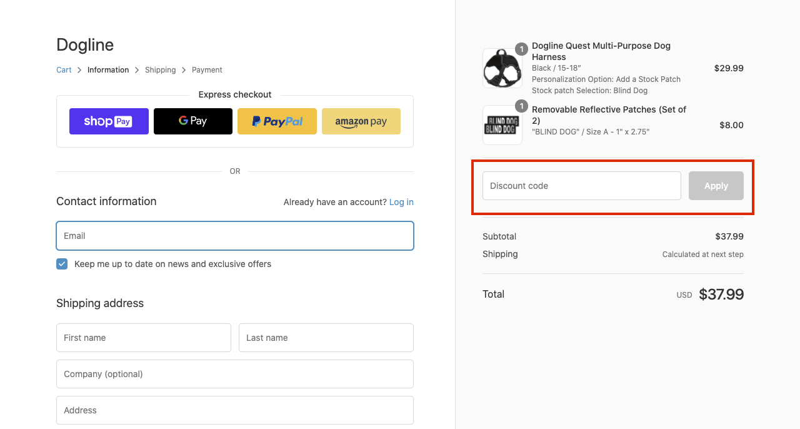Apply the discount code

click(716, 186)
